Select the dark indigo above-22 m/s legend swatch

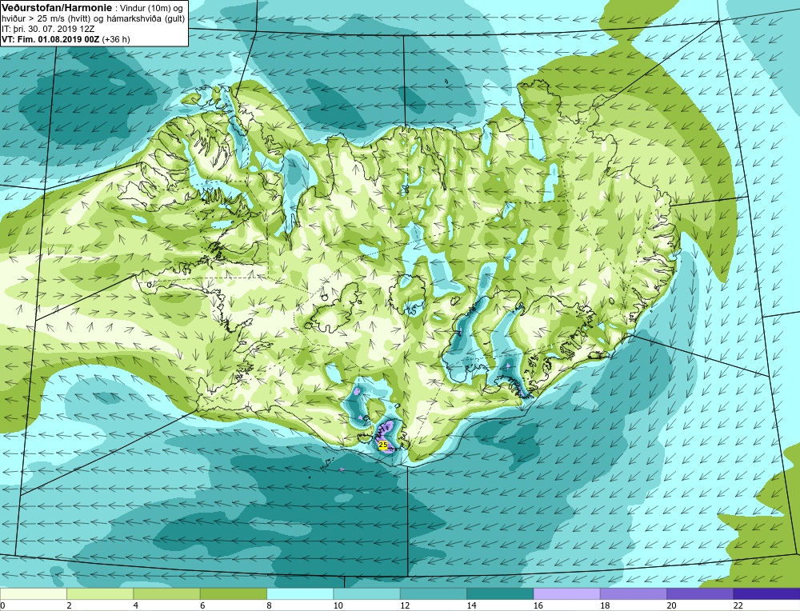pos(766,593)
